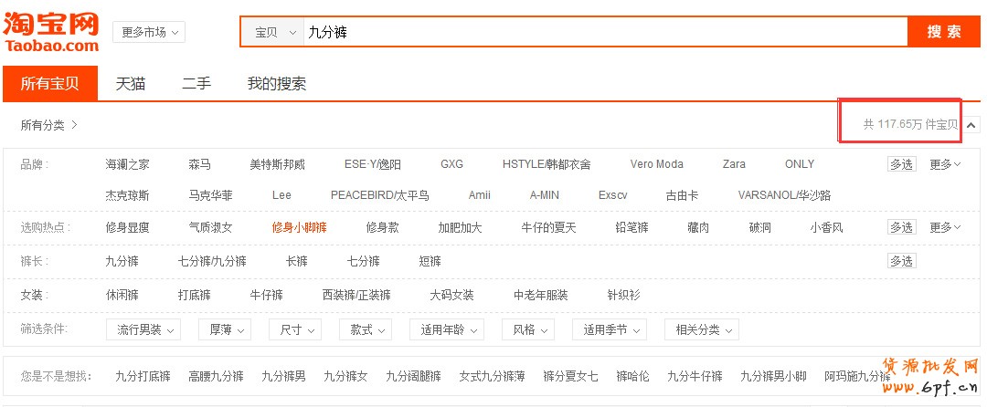Open the 适用季节 filter dropdown
The height and width of the screenshot is (407, 987).
pos(610,329)
